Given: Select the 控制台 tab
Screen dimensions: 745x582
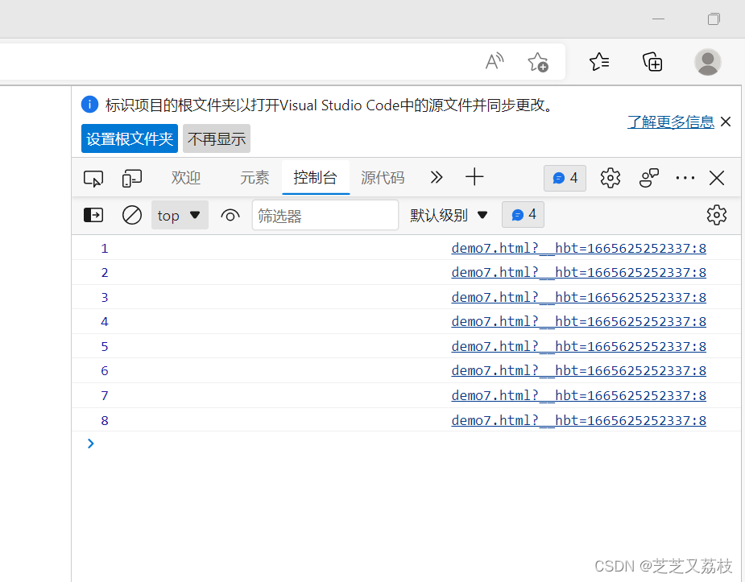Looking at the screenshot, I should tap(316, 178).
